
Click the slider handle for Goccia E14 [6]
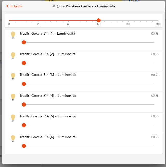click(24, 146)
